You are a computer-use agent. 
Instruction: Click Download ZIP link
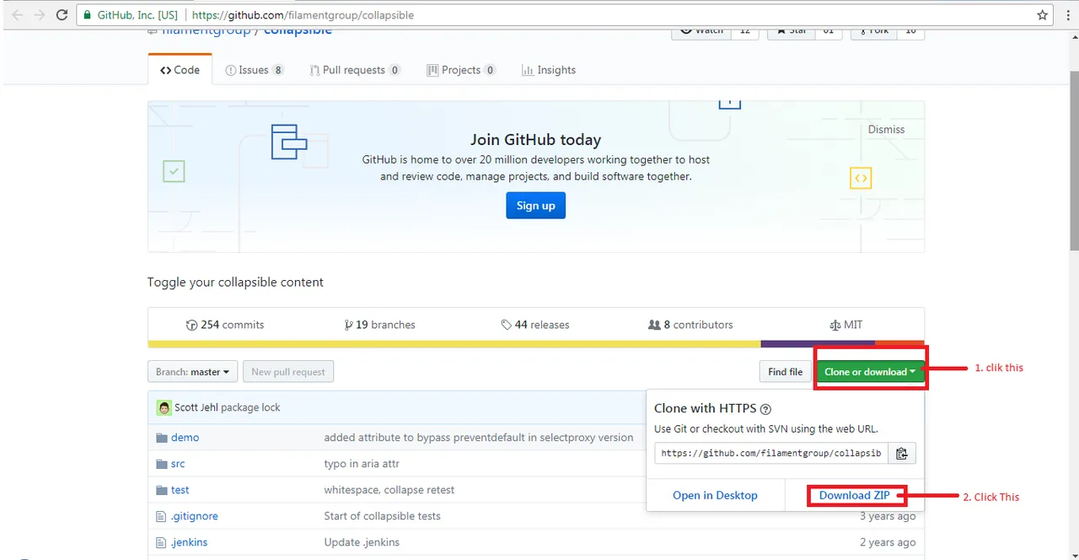(x=854, y=495)
